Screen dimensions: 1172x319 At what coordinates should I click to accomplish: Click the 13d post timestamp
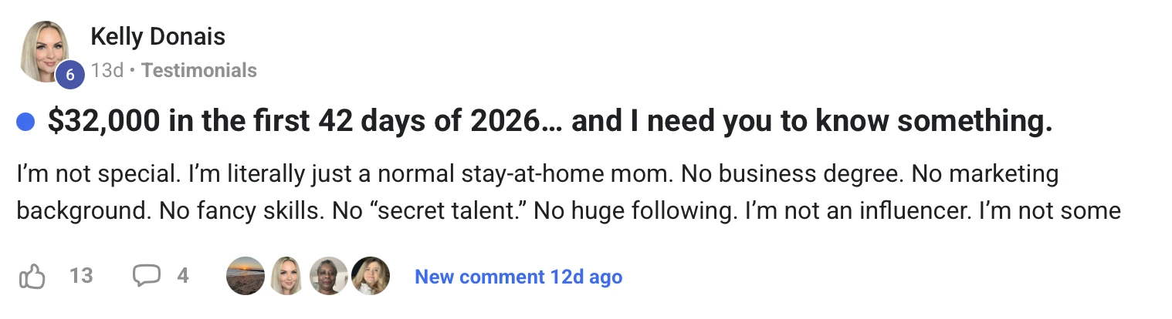(107, 71)
